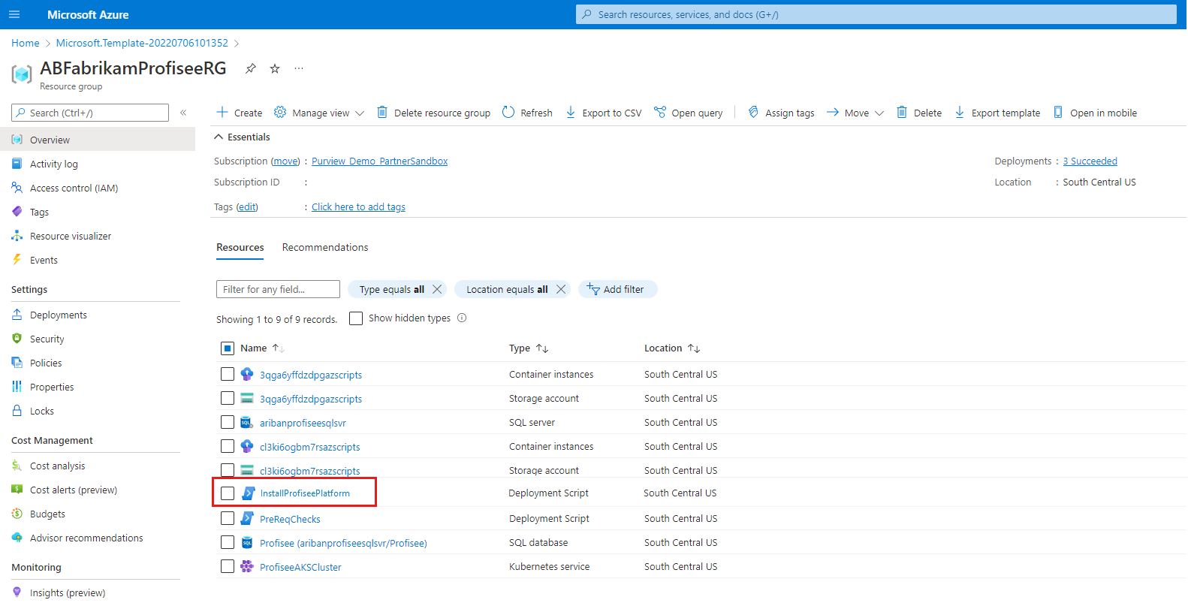Remove the Location equals all filter

pyautogui.click(x=561, y=289)
